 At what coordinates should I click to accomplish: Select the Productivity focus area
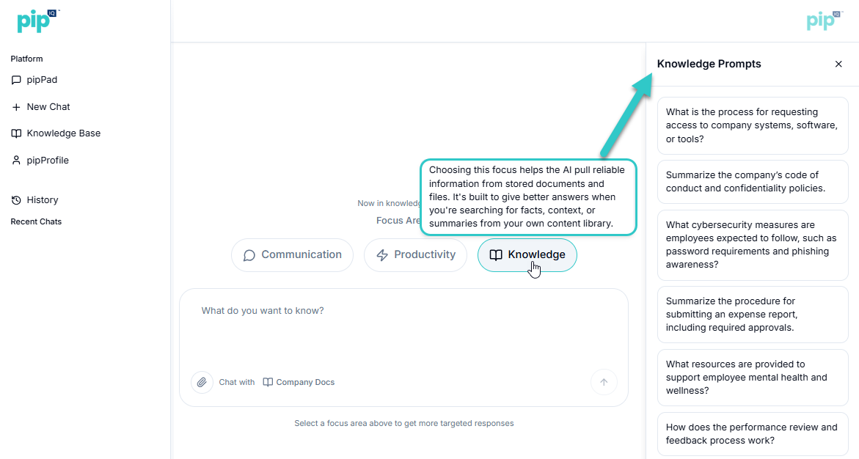(415, 255)
